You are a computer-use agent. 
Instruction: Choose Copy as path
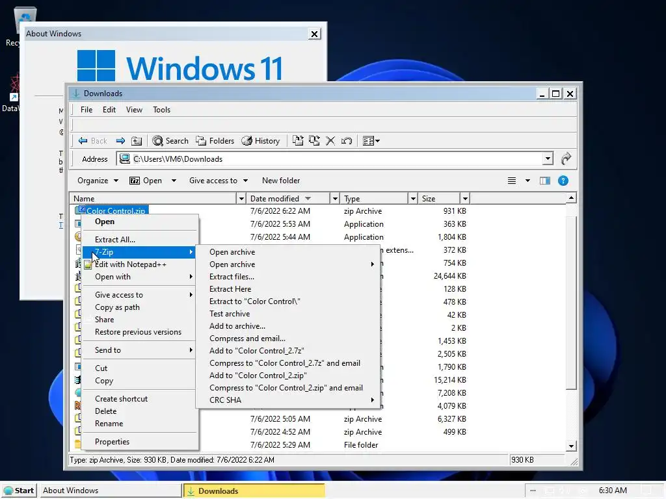pyautogui.click(x=140, y=307)
